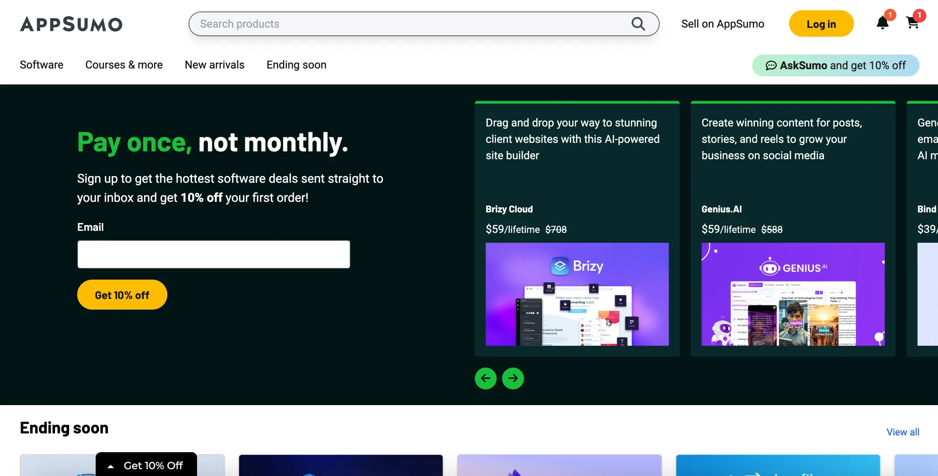Go to previous slide with left arrow
Viewport: 938px width, 476px height.
[x=485, y=378]
